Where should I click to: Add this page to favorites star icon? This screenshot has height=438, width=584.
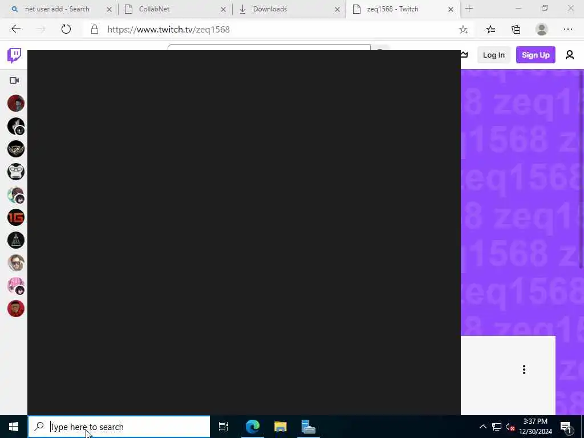point(463,30)
